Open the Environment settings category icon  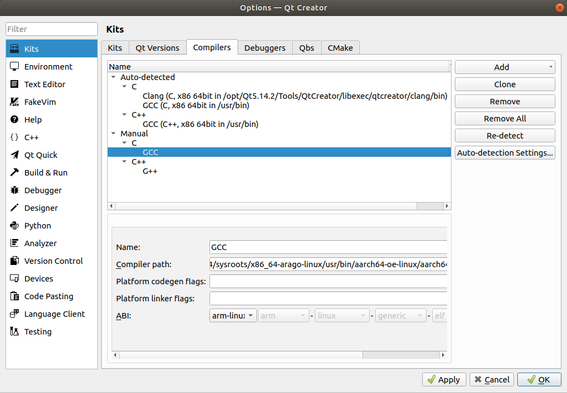(15, 67)
